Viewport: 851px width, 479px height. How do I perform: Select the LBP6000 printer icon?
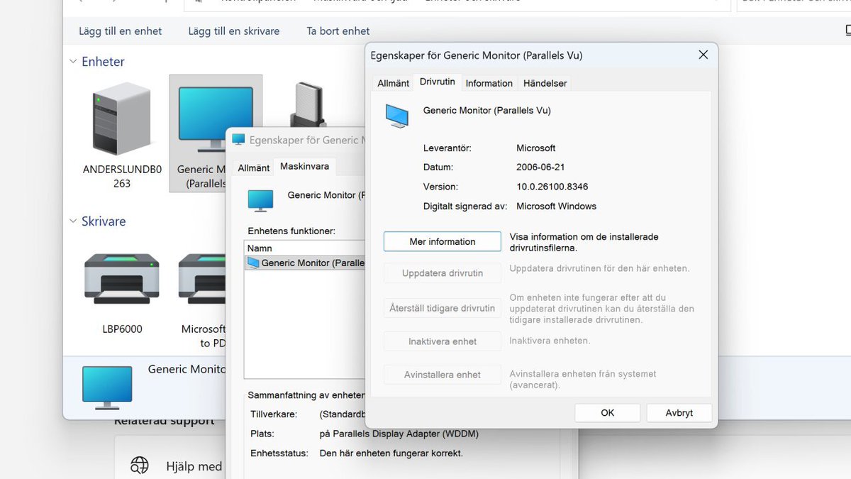(x=122, y=280)
